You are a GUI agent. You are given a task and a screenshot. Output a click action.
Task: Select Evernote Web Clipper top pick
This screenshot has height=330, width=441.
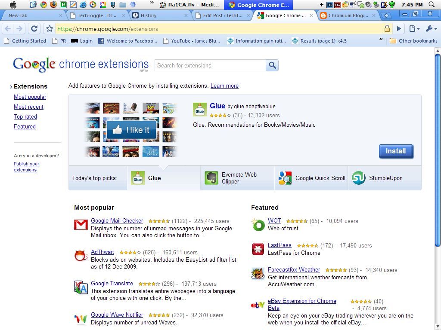click(237, 178)
